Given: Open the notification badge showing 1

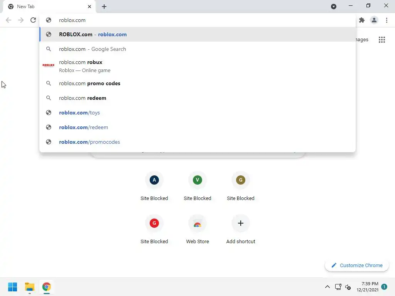Looking at the screenshot, I should tap(384, 287).
